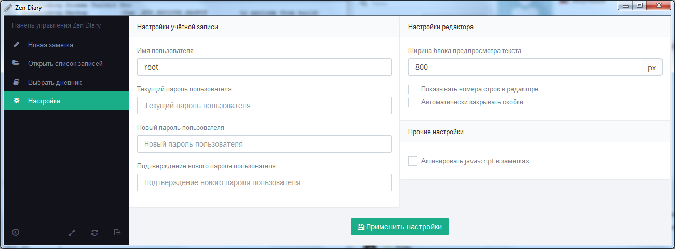Check Активировать javascript в заметках
The image size is (675, 249).
tap(413, 161)
